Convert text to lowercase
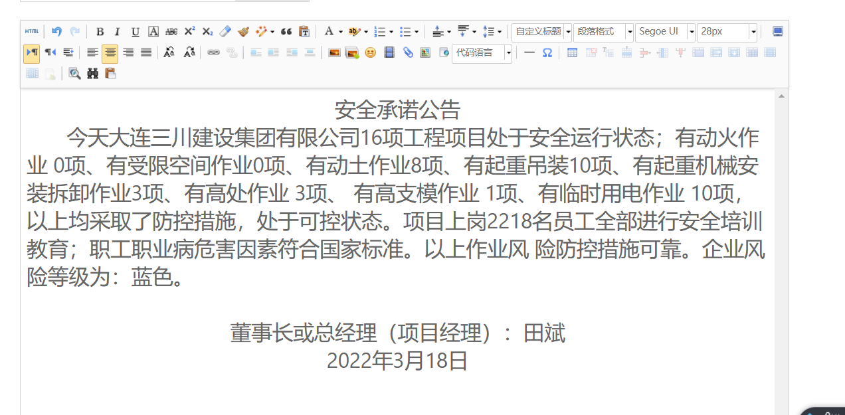 pyautogui.click(x=189, y=52)
